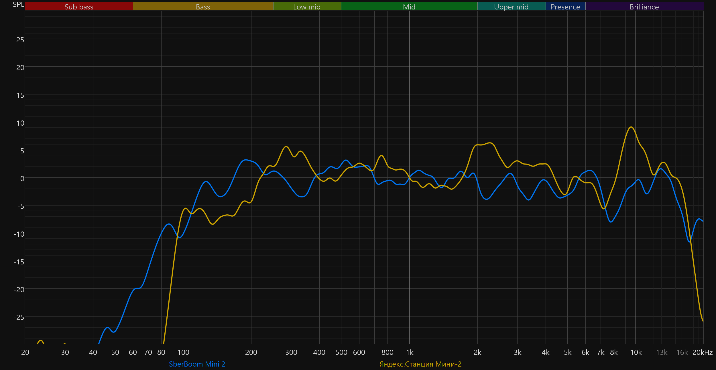Image resolution: width=716 pixels, height=370 pixels.
Task: Select the Low mid band label
Action: coord(307,7)
